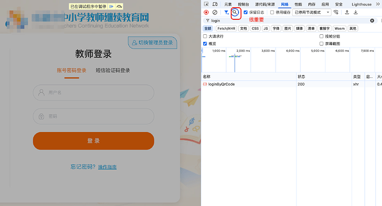The image size is (382, 206).
Task: Click 切换管理员登录 button
Action: tap(152, 43)
